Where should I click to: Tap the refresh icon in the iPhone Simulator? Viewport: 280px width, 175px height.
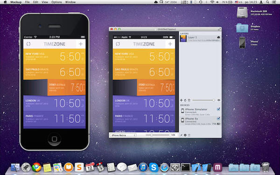[28, 44]
